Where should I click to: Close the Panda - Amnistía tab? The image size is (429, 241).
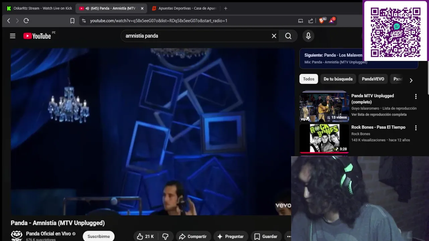pos(142,8)
